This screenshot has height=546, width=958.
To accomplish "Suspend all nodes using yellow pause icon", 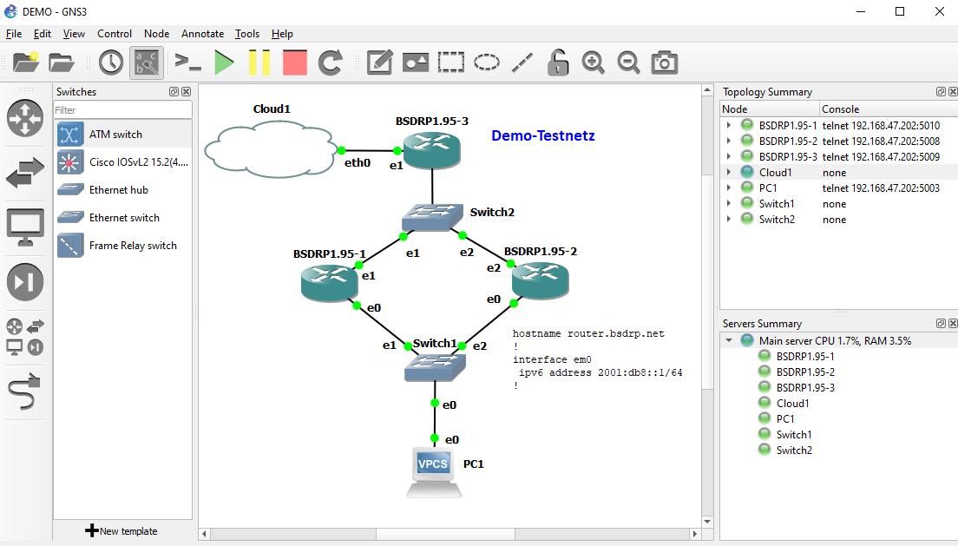I will (x=259, y=62).
